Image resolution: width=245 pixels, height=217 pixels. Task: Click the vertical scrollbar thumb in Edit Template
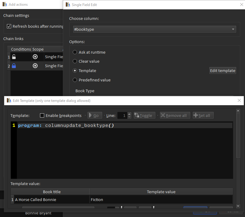(238, 136)
